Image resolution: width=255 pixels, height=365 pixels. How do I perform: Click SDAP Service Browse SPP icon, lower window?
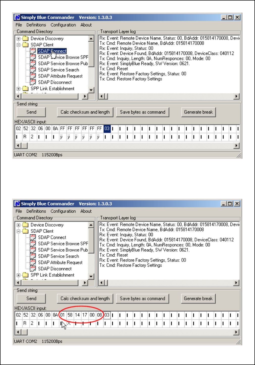coord(33,244)
